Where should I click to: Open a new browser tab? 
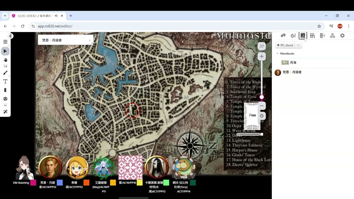click(x=71, y=16)
